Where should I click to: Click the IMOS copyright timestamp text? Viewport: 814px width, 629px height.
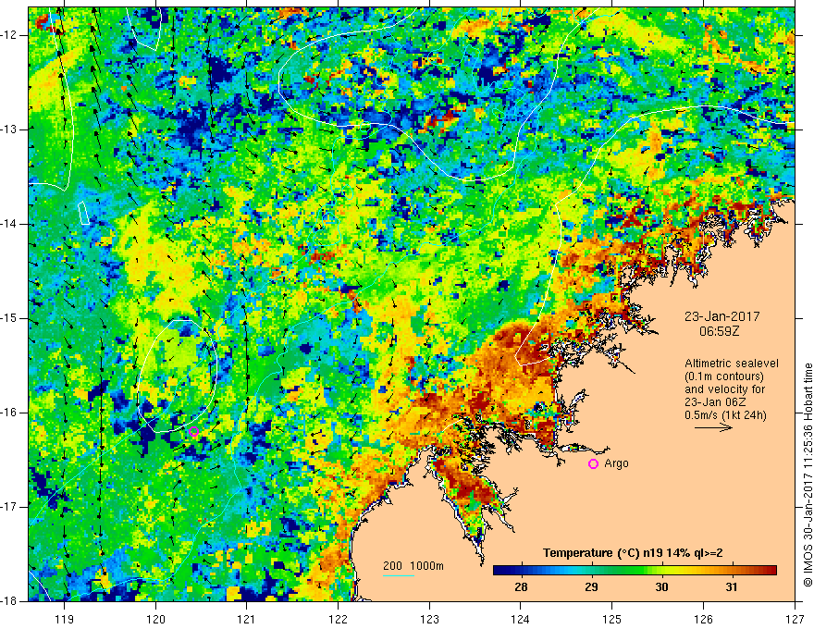(808, 475)
